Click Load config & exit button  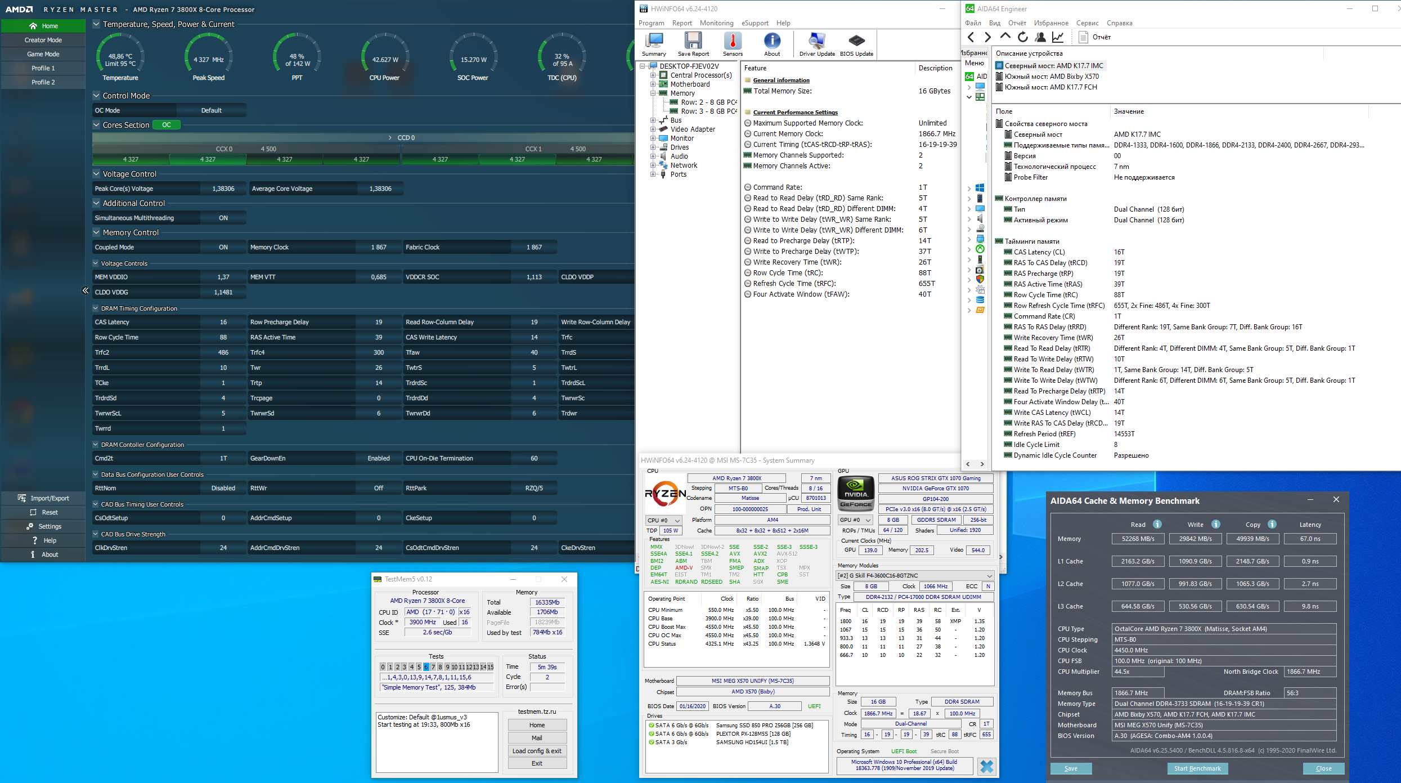537,751
